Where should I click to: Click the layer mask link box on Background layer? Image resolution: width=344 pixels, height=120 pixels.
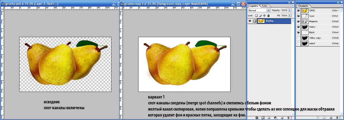coord(255,21)
